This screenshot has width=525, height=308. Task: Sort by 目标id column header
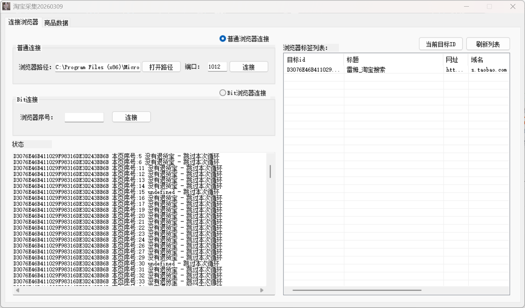[x=314, y=60]
